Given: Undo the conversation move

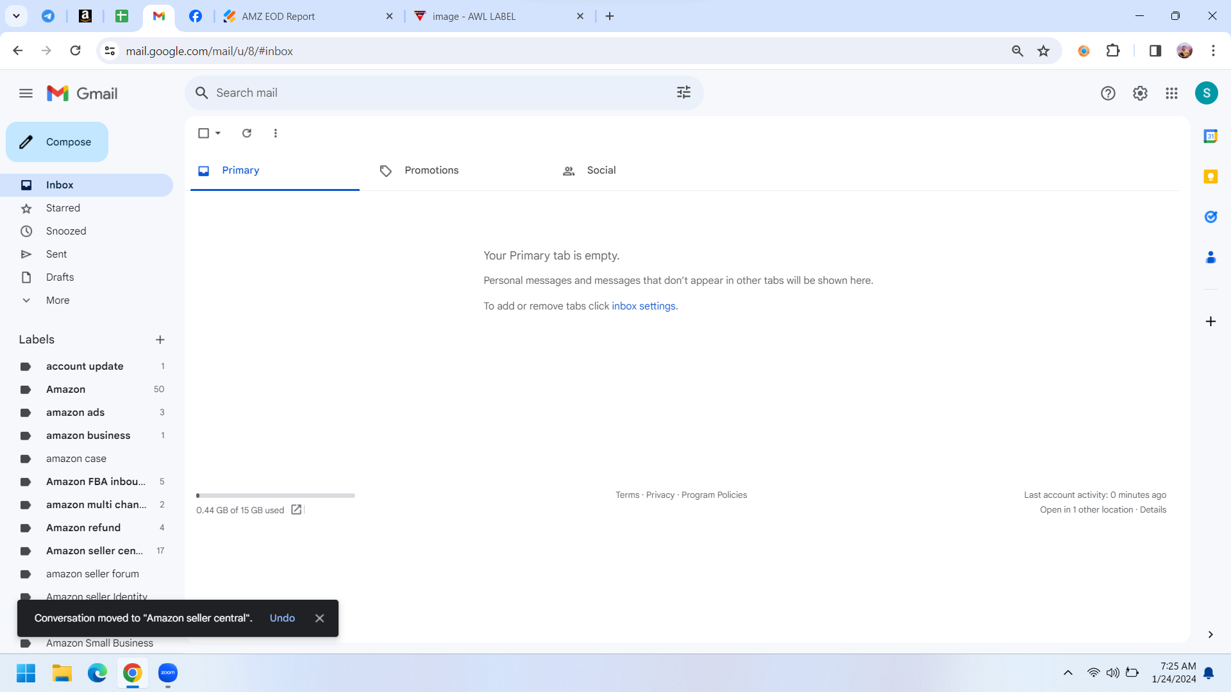Looking at the screenshot, I should pyautogui.click(x=282, y=618).
